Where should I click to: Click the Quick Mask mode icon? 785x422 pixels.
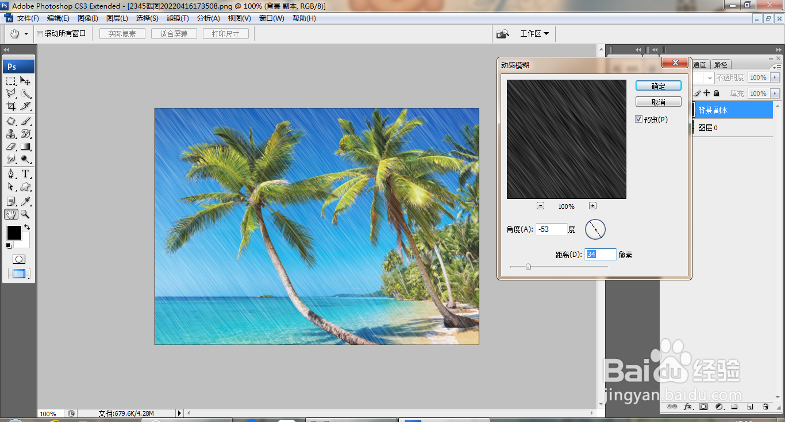pos(18,259)
